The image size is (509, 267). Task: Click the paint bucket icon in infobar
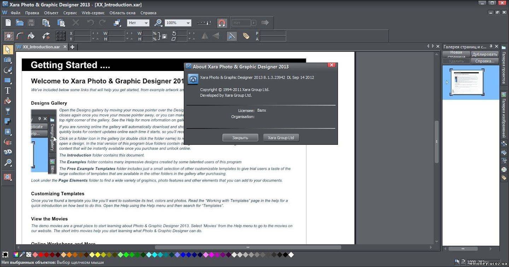point(31,36)
